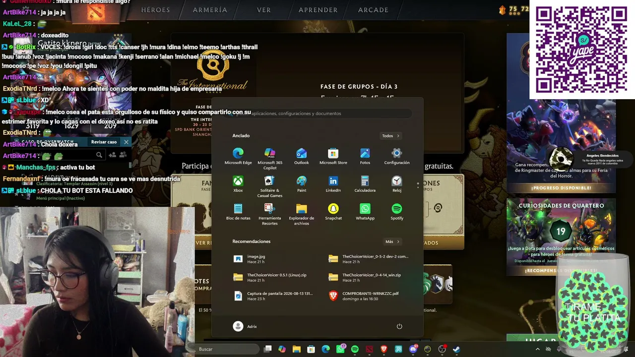This screenshot has width=635, height=357.
Task: Open Spotify from the taskbar
Action: tap(355, 349)
